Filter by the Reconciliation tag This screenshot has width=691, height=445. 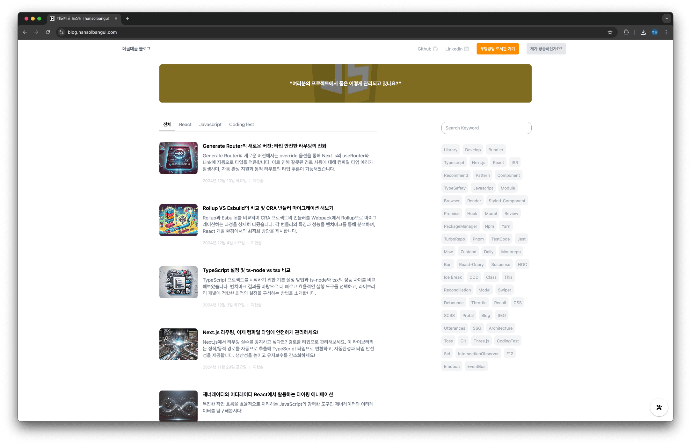[x=457, y=290]
